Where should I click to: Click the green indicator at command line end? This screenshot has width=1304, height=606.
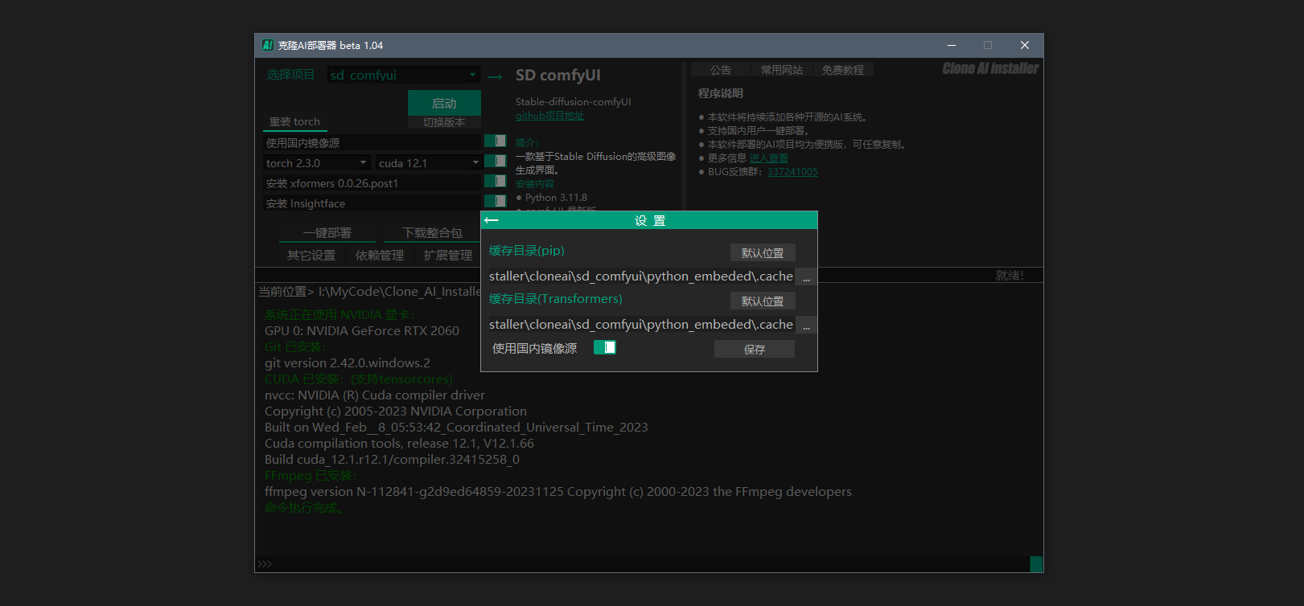[x=1036, y=564]
